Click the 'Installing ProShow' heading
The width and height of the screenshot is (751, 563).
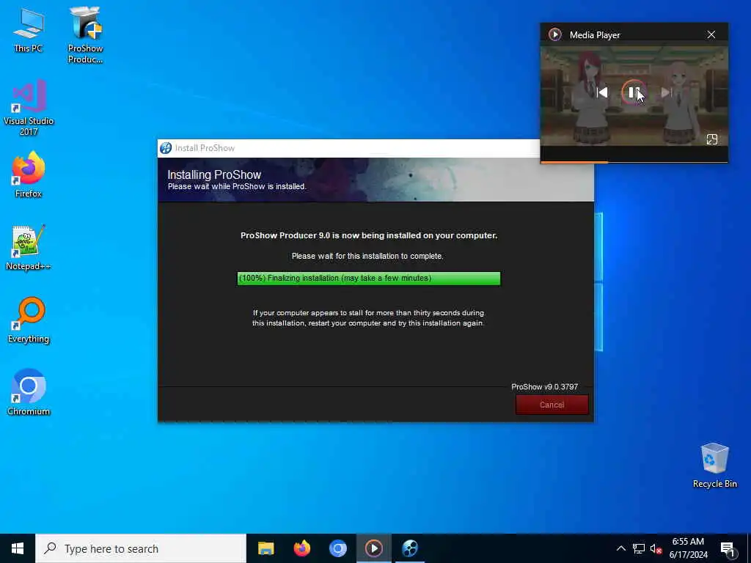point(214,174)
